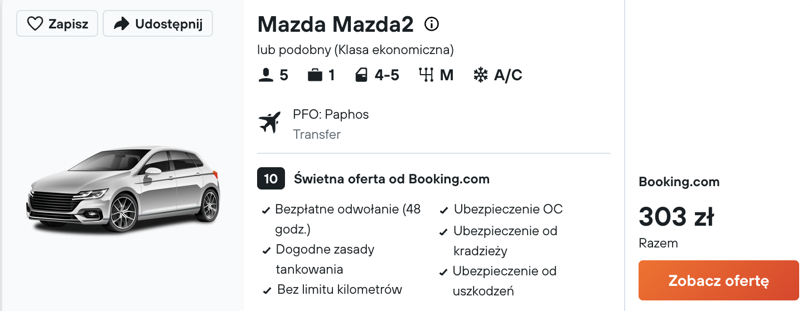The width and height of the screenshot is (812, 311).
Task: Click the car door icon
Action: 361,75
